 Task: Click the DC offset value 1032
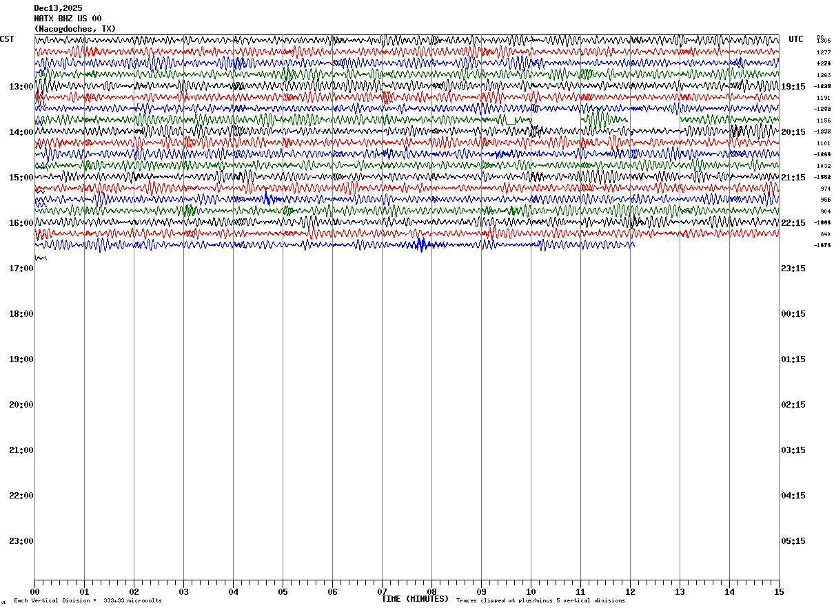[x=824, y=166]
